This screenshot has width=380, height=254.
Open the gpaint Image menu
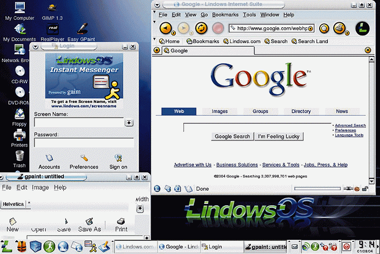click(41, 188)
